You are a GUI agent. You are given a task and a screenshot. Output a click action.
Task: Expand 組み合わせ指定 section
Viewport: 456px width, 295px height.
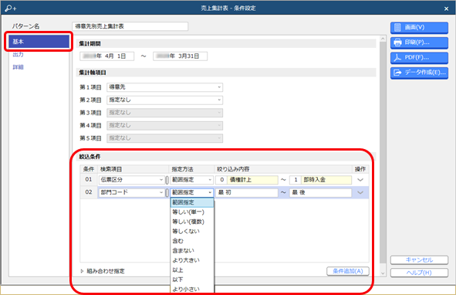pyautogui.click(x=103, y=271)
